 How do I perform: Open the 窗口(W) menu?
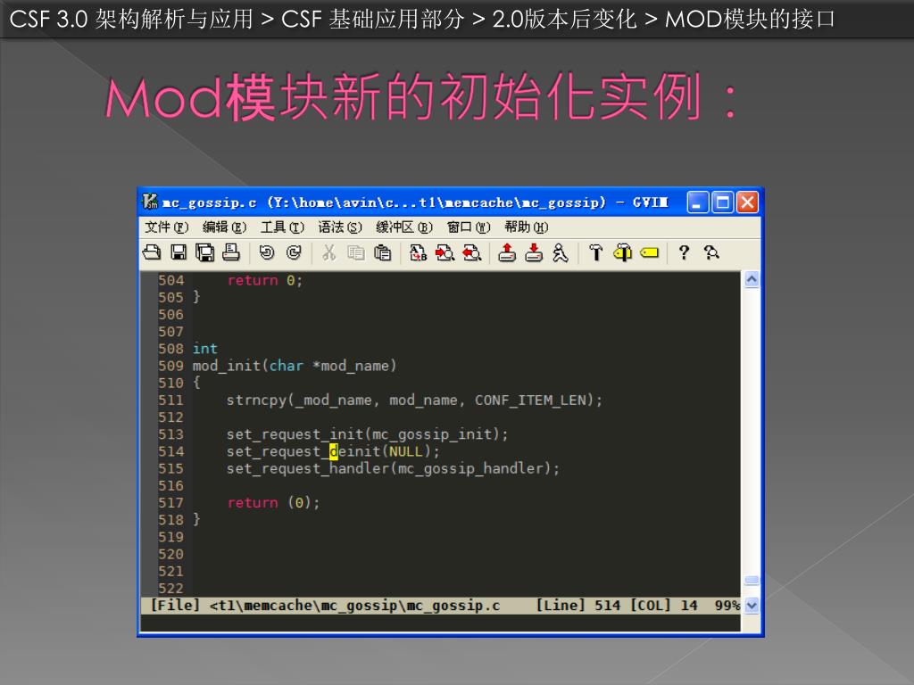pyautogui.click(x=469, y=227)
